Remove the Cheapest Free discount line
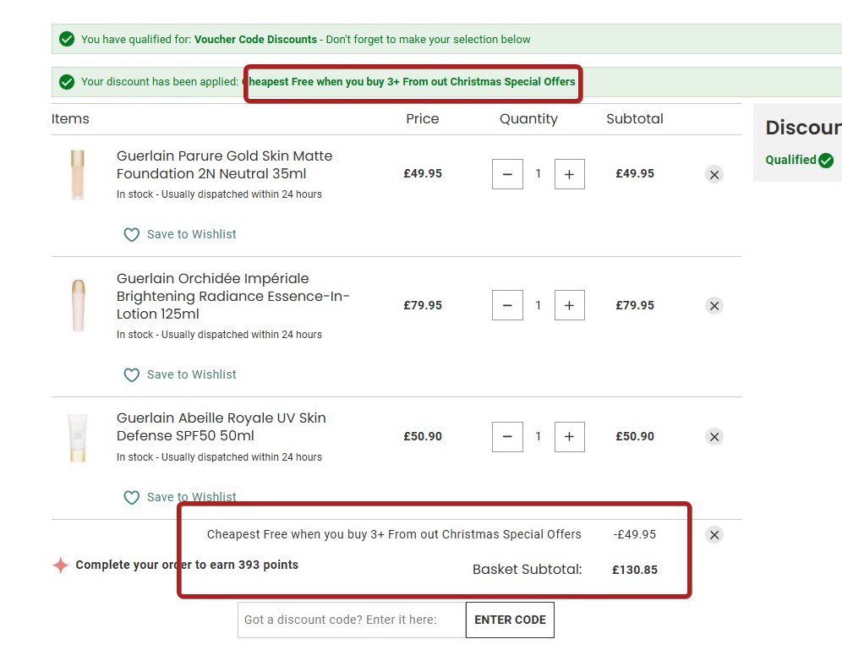 pos(714,535)
